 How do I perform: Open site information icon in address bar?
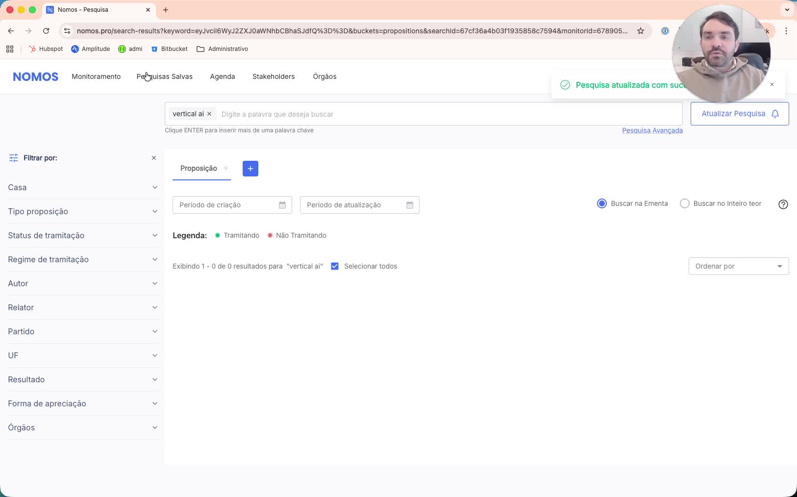pyautogui.click(x=67, y=31)
